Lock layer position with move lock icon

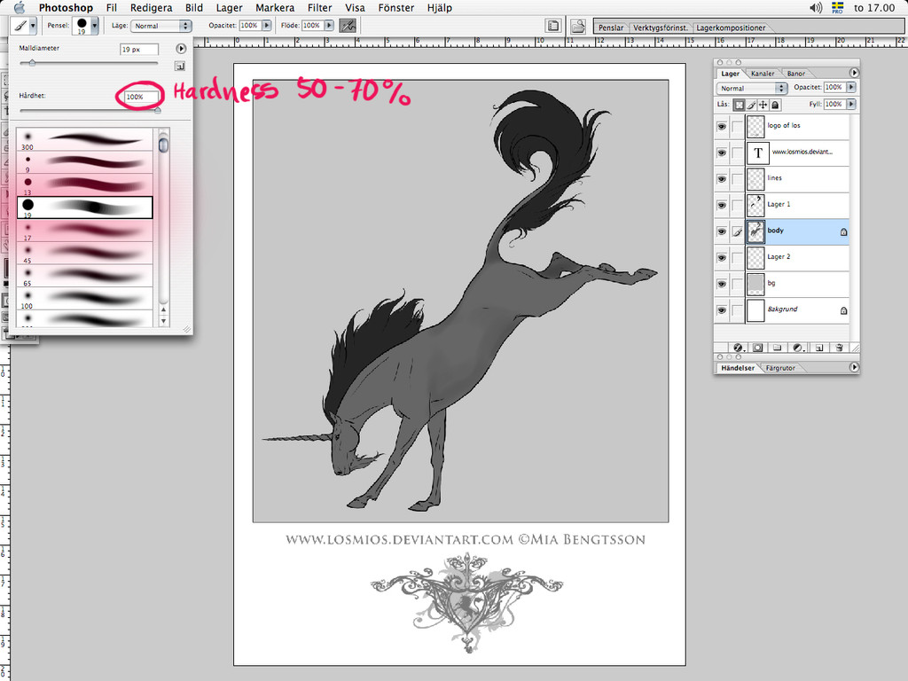point(763,105)
